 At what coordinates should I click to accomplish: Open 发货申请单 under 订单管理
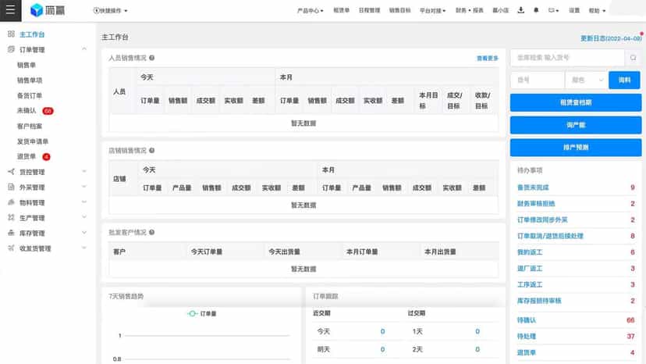[33, 141]
